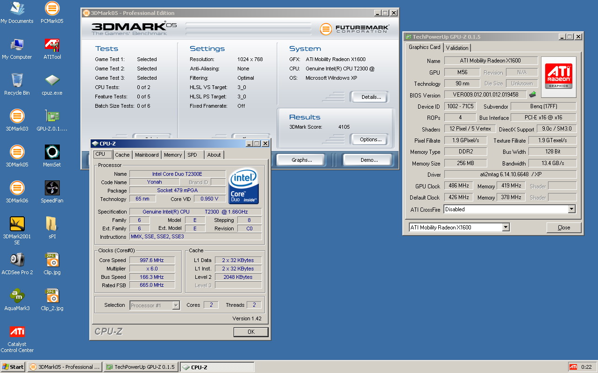The width and height of the screenshot is (598, 373).
Task: Launch SpeedFan desktop icon
Action: pos(52,192)
